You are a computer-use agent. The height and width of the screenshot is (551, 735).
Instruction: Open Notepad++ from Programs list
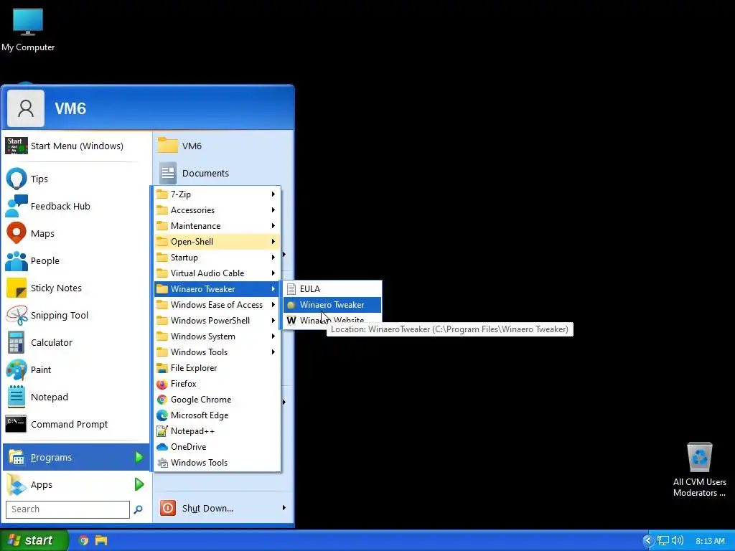217,431
